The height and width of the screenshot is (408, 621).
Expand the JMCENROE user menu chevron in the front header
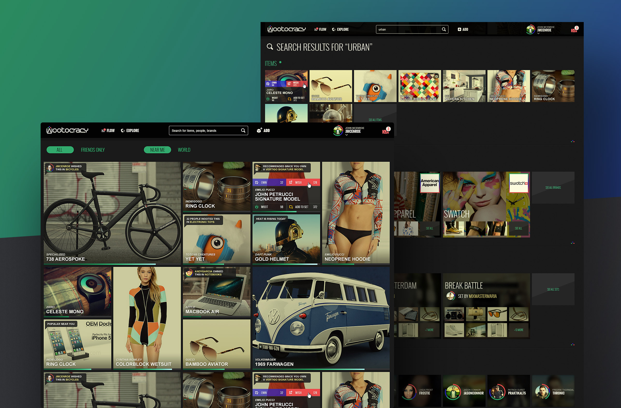(x=347, y=135)
